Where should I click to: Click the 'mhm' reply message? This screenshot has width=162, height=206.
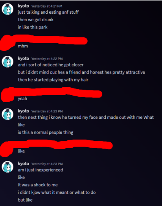click(x=23, y=46)
